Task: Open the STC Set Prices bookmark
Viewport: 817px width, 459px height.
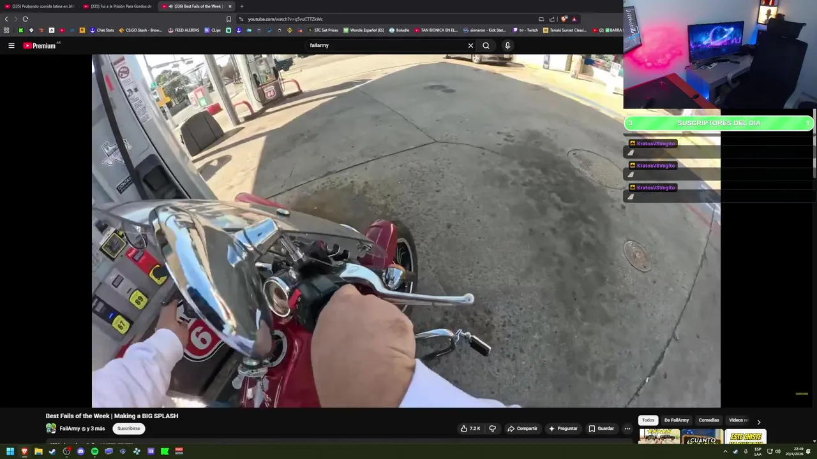Action: (323, 30)
